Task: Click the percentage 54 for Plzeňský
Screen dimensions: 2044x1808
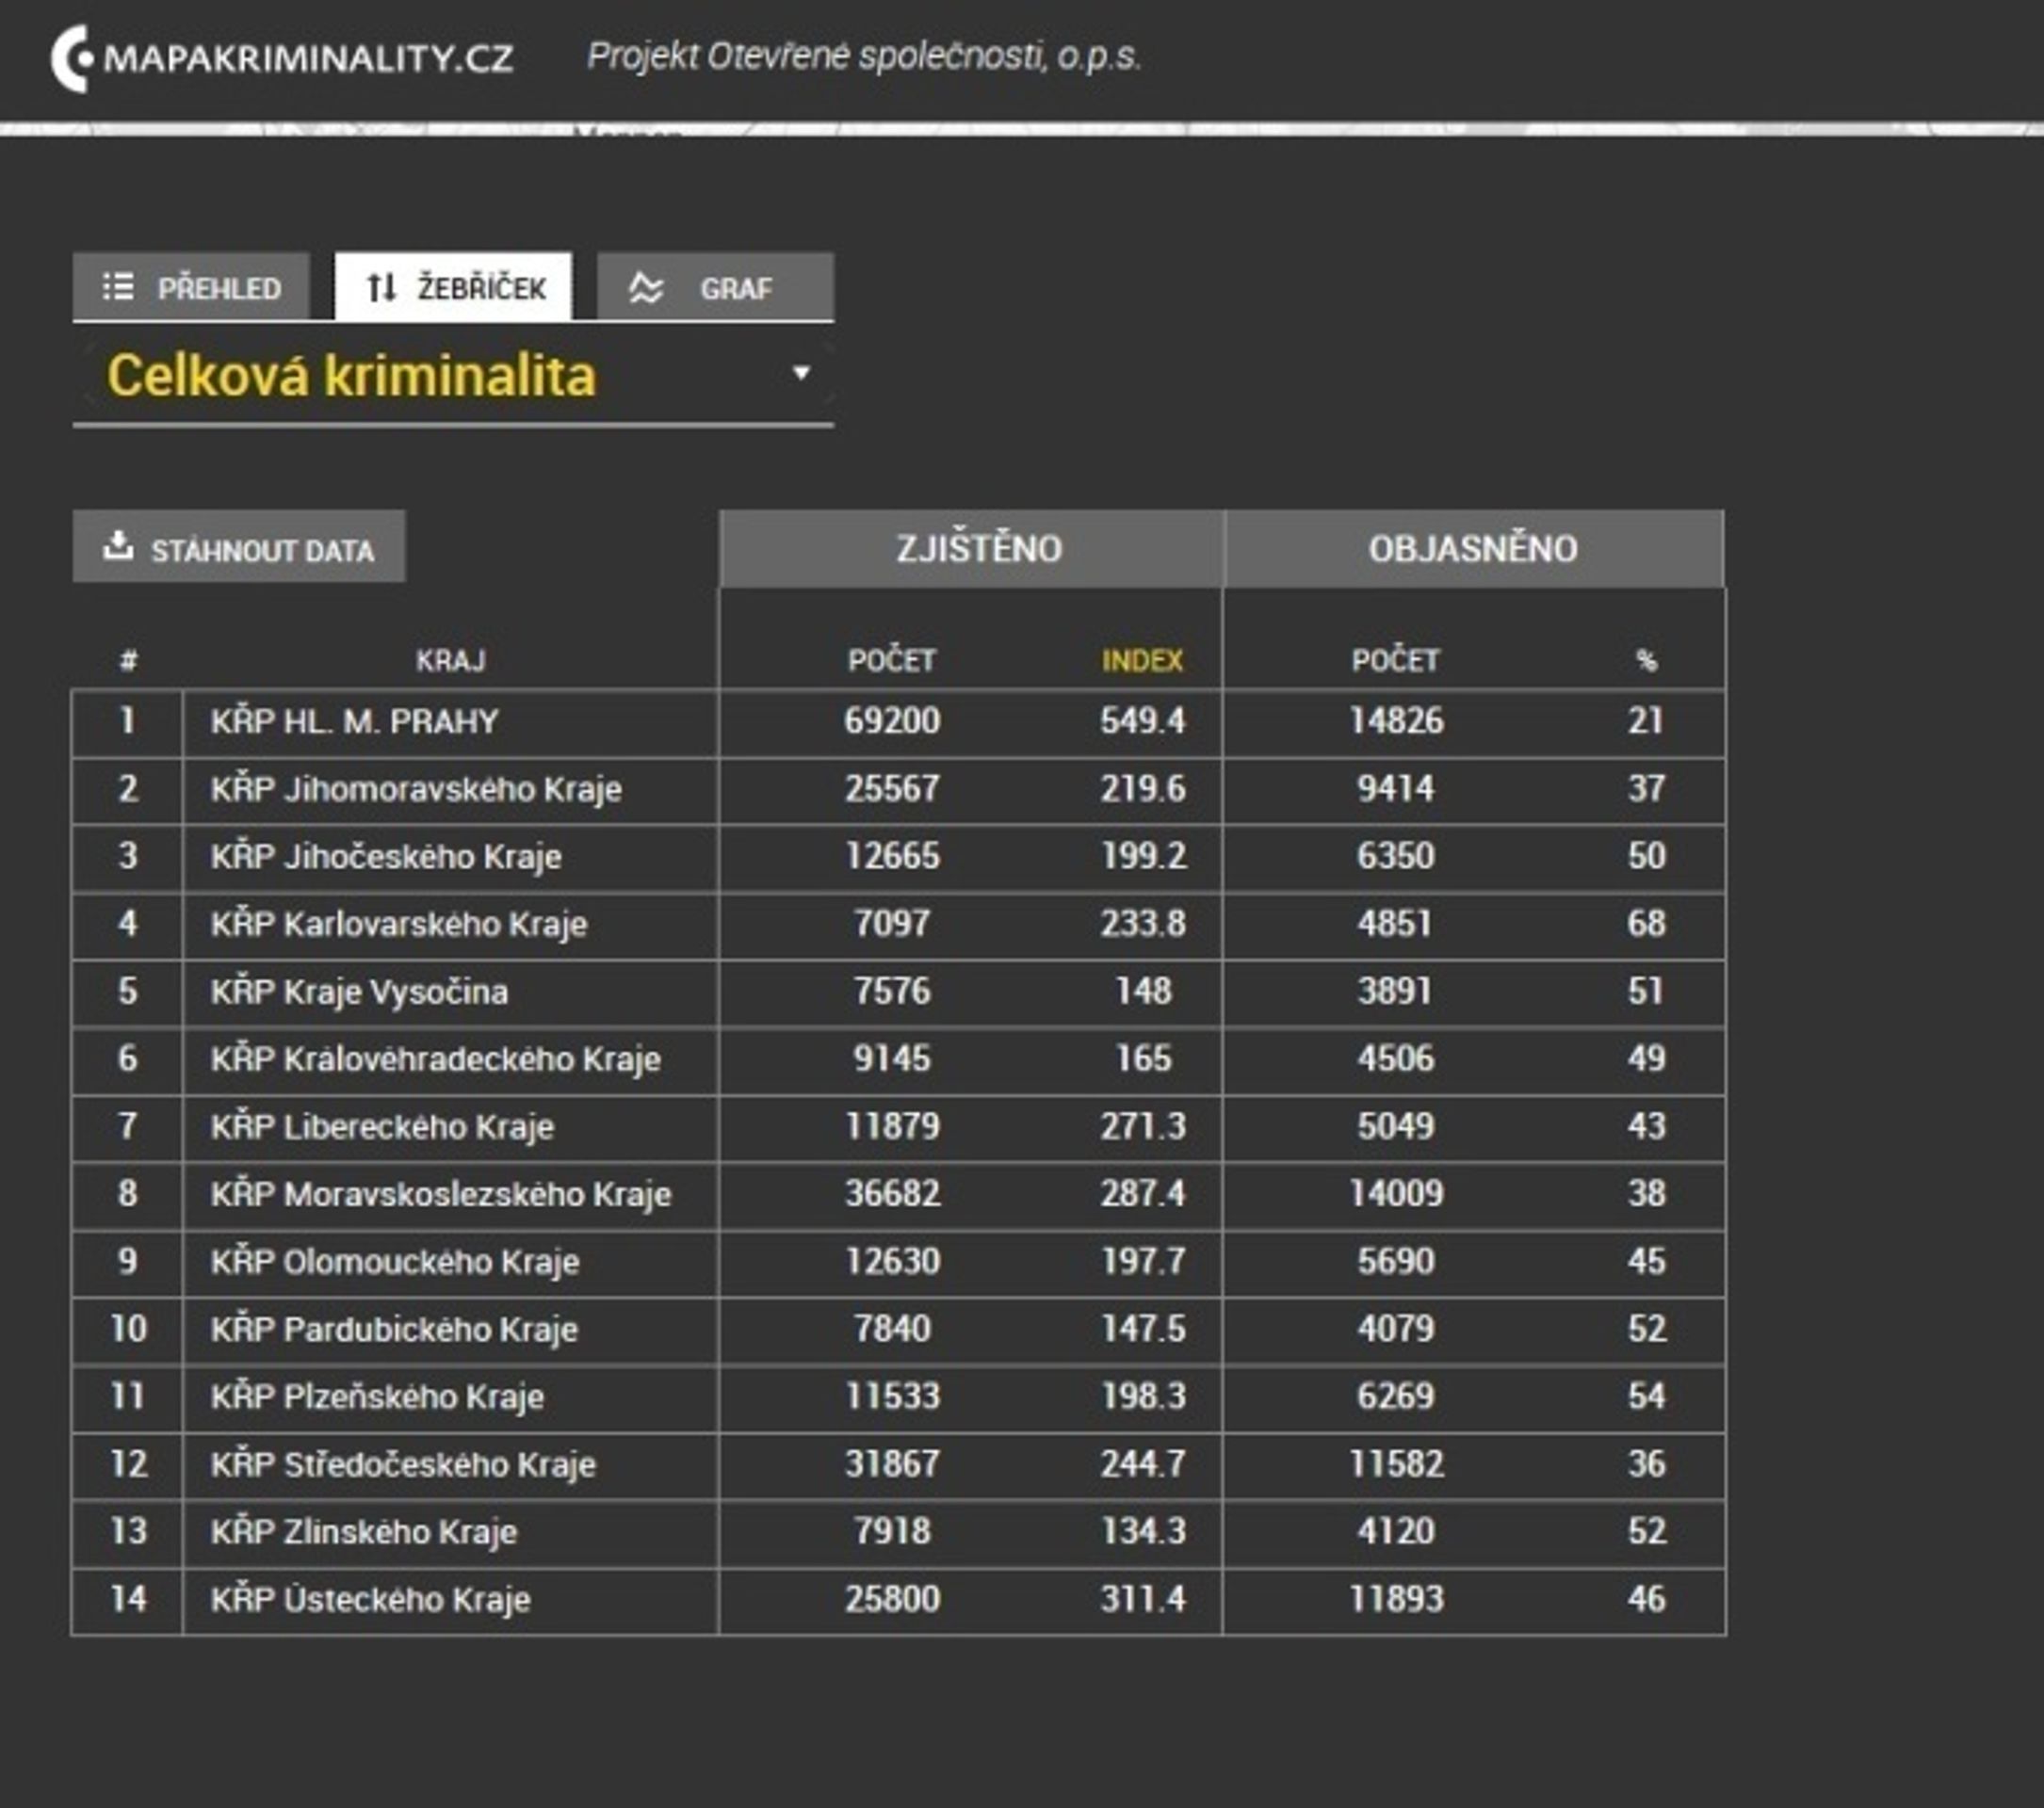Action: pyautogui.click(x=1646, y=1396)
